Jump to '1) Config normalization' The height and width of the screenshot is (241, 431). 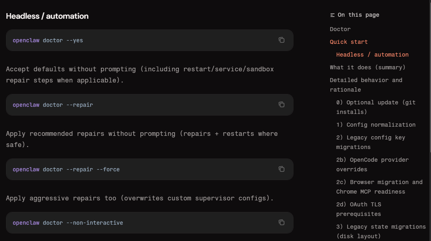click(376, 125)
